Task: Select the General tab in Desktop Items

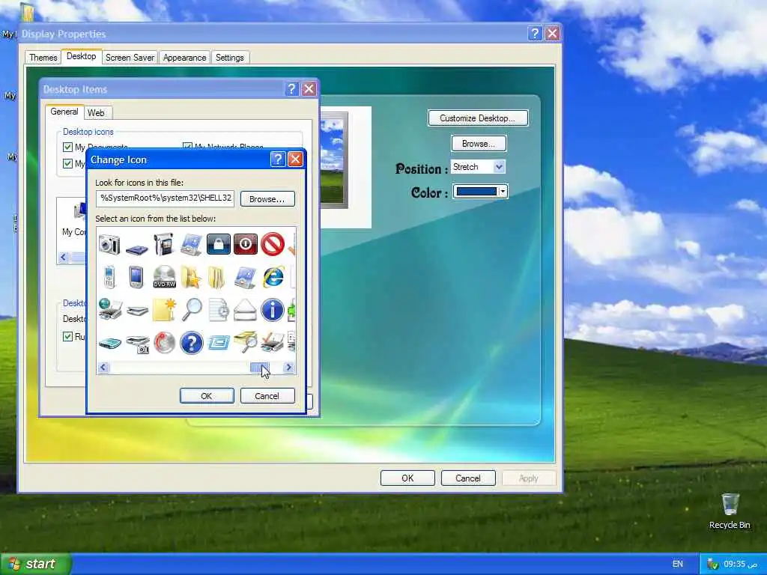Action: pyautogui.click(x=64, y=112)
